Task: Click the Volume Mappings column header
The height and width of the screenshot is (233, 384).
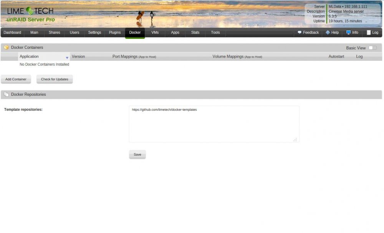Action: [237, 57]
